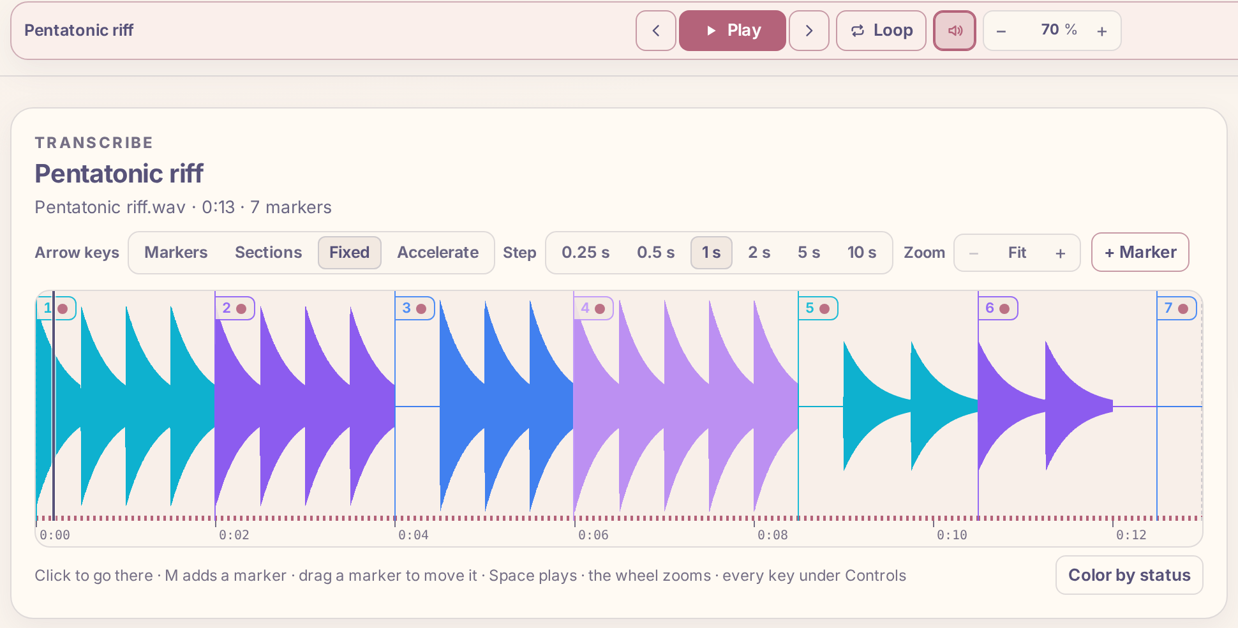
Task: Set arrow keys mode to Markers
Action: tap(175, 253)
